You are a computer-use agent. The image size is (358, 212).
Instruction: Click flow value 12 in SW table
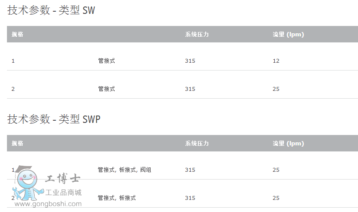point(276,61)
